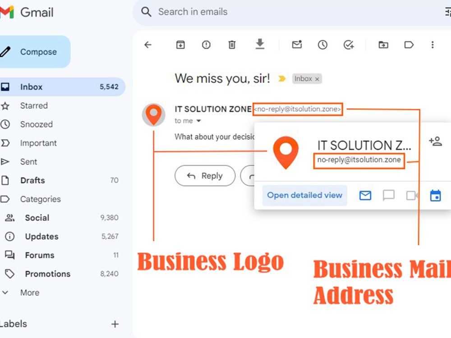Click the email subject 'We miss you, sir!'
Viewport: 451px width, 338px height.
(222, 78)
